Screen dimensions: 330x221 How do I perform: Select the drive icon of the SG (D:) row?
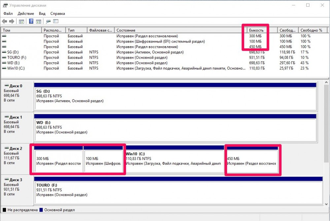click(4, 52)
